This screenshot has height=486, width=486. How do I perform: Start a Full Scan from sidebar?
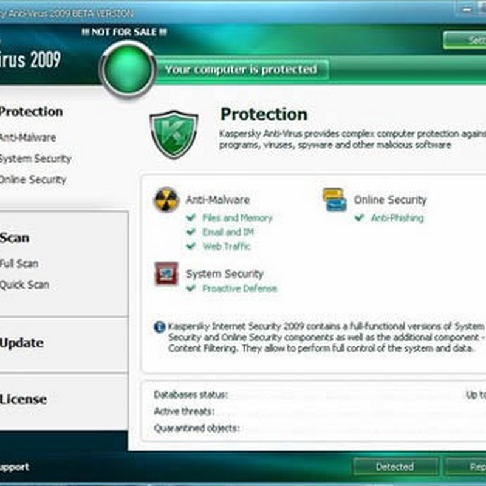19,264
